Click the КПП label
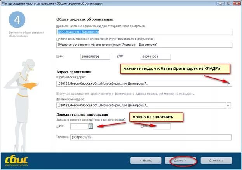 [x=120, y=56]
